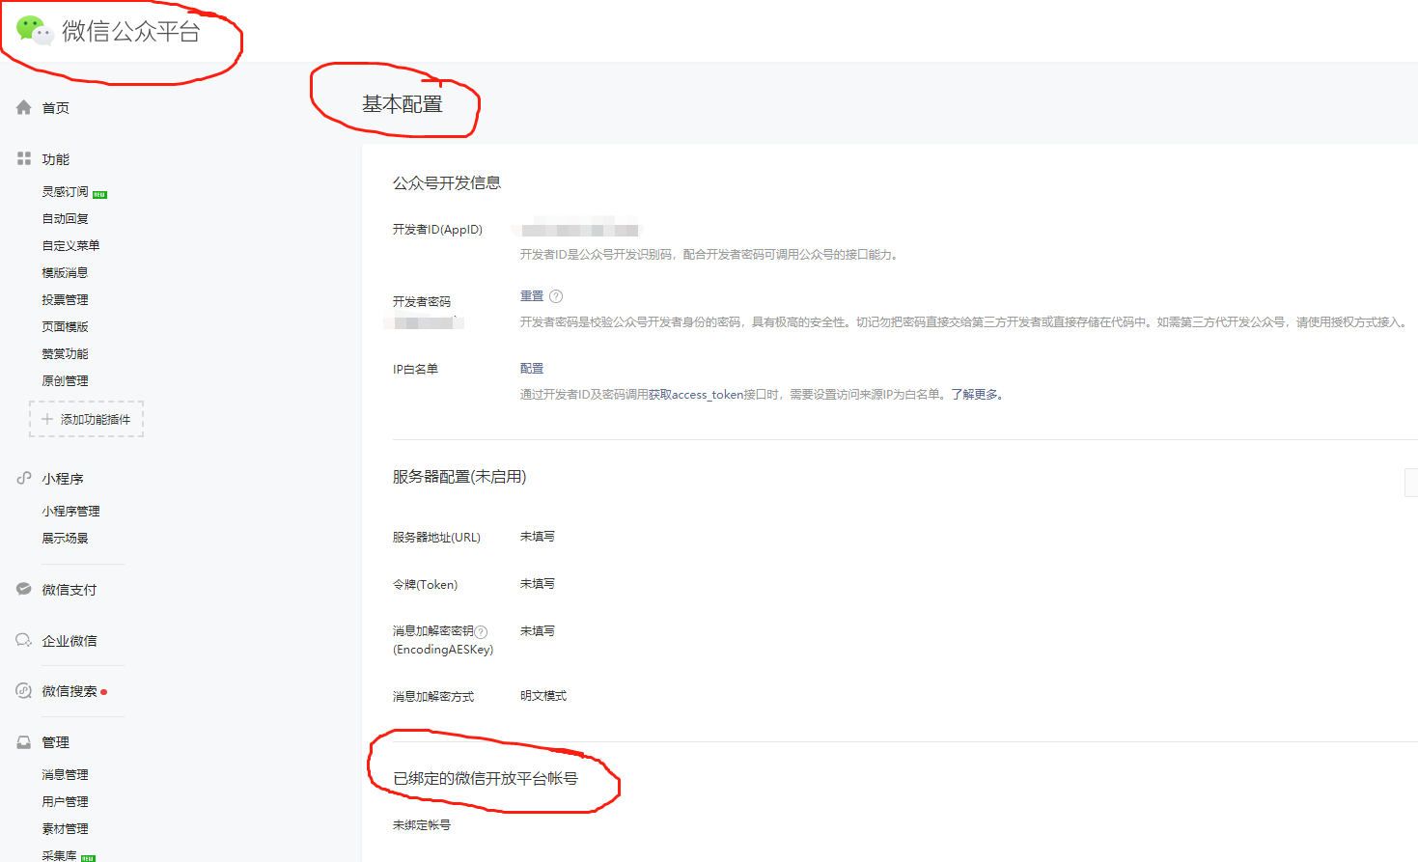Click the 微信公众平台 title text
Screen dimensions: 1418x862
tap(131, 31)
